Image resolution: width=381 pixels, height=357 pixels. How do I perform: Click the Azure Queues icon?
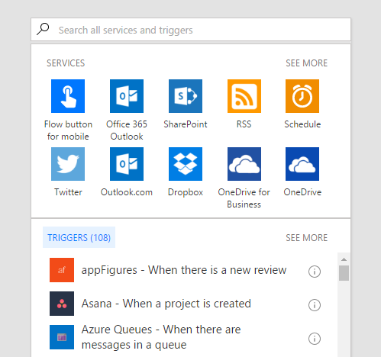pos(62,337)
